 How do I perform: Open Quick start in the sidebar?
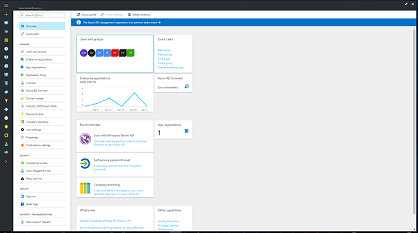coord(42,34)
